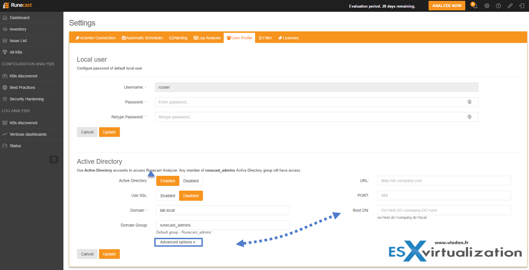Open settings gear icon in top bar

tap(487, 6)
